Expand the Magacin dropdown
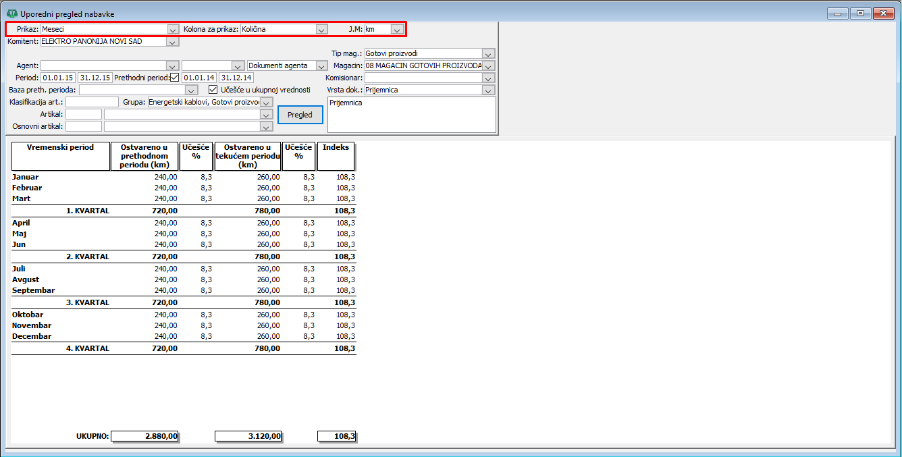Viewport: 902px width, 457px height. (x=489, y=66)
